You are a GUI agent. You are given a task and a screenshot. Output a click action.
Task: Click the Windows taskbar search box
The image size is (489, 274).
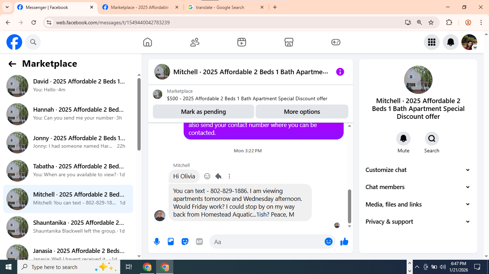click(x=68, y=267)
